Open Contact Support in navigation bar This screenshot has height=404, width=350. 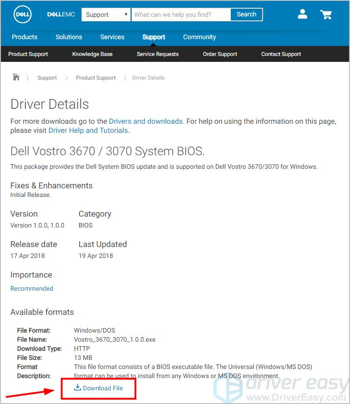click(281, 54)
